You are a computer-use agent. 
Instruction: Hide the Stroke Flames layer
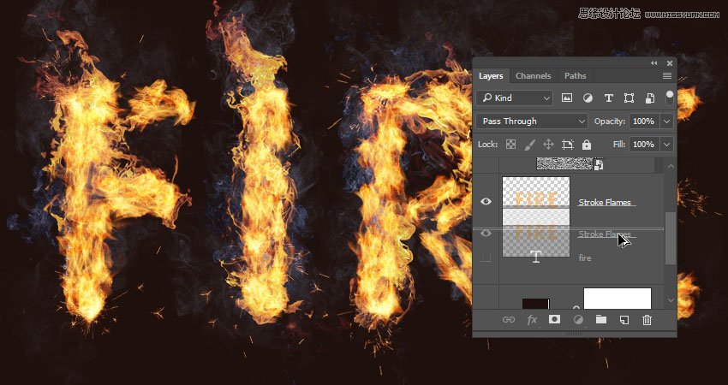click(x=486, y=202)
